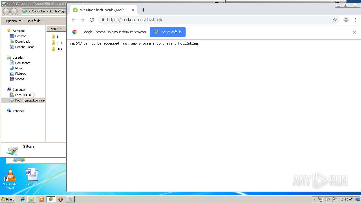Open network status in system tray
Image resolution: width=361 pixels, height=203 pixels.
click(321, 199)
